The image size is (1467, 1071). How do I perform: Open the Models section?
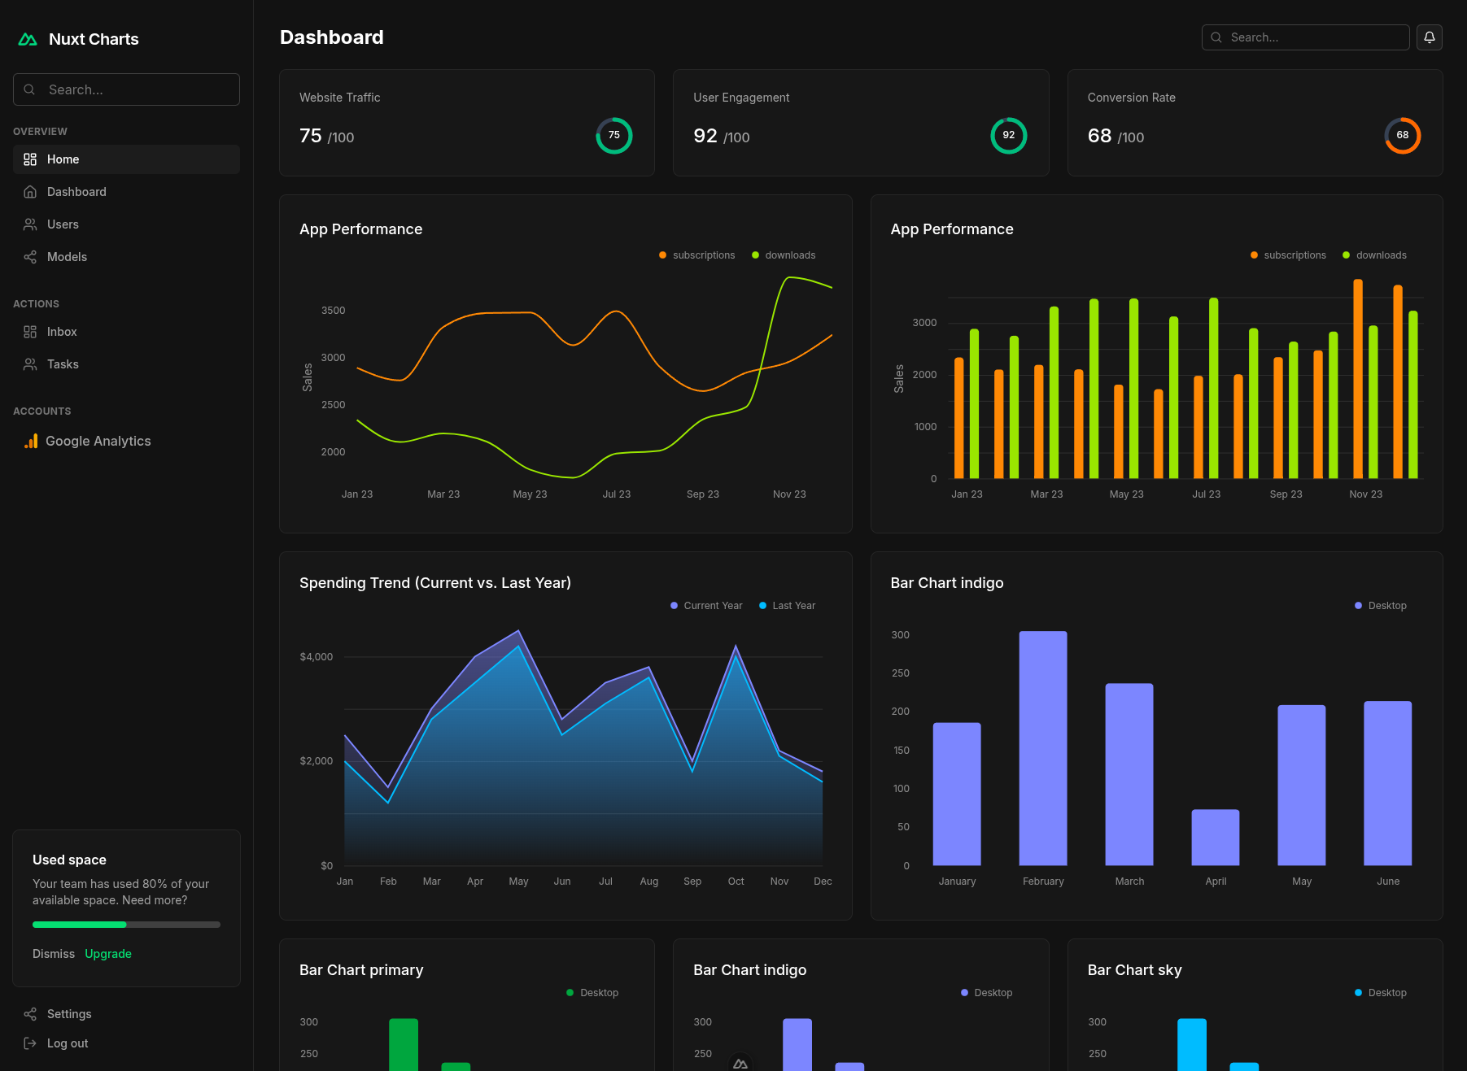tap(126, 257)
